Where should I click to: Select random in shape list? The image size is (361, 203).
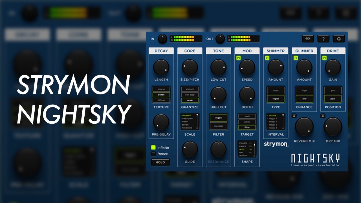[x=243, y=155]
